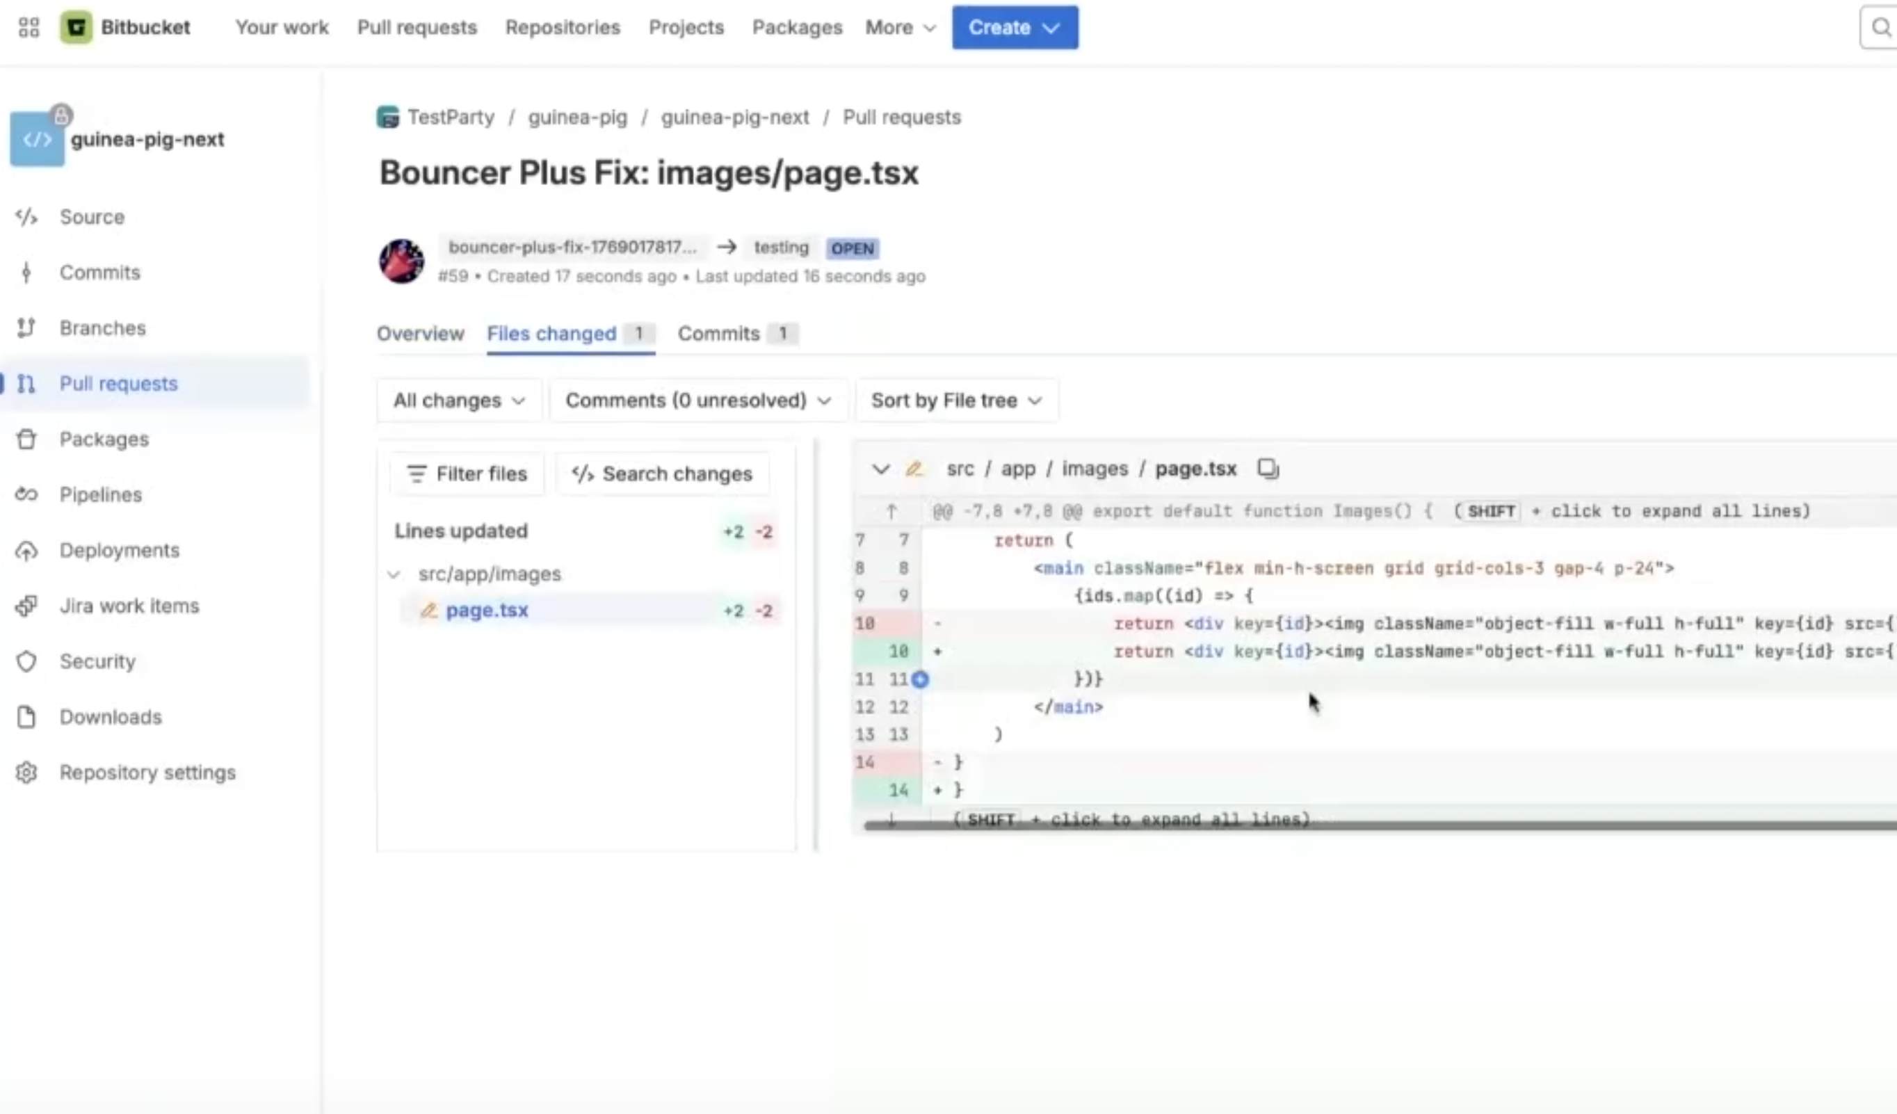The image size is (1897, 1114).
Task: Click the Create button
Action: pos(1014,27)
